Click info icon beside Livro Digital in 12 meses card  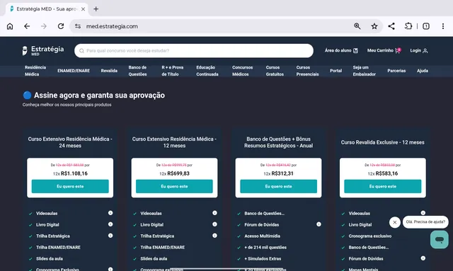coord(214,224)
